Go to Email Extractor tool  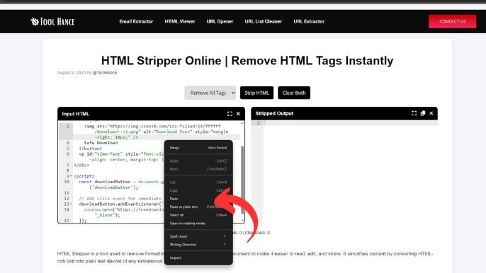pos(136,21)
